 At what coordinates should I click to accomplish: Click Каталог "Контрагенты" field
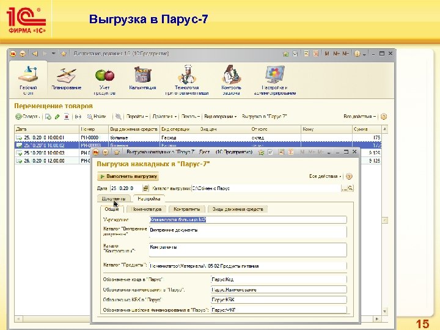click(x=248, y=249)
